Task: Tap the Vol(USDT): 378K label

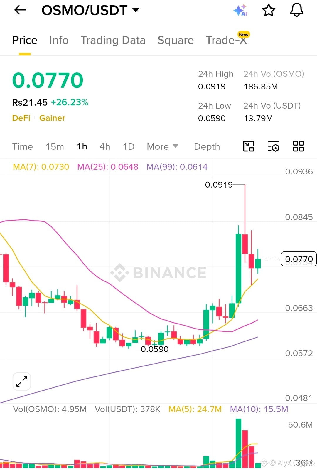Action: click(x=128, y=409)
